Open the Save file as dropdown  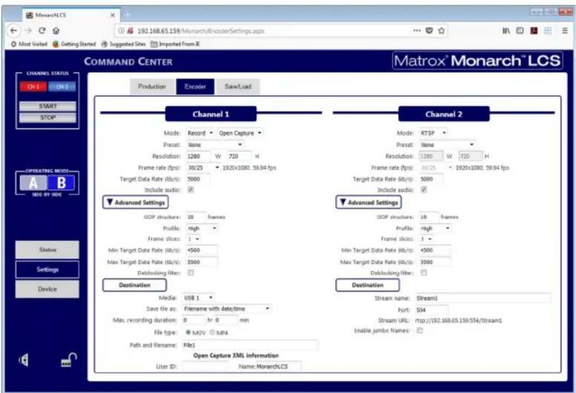(227, 309)
